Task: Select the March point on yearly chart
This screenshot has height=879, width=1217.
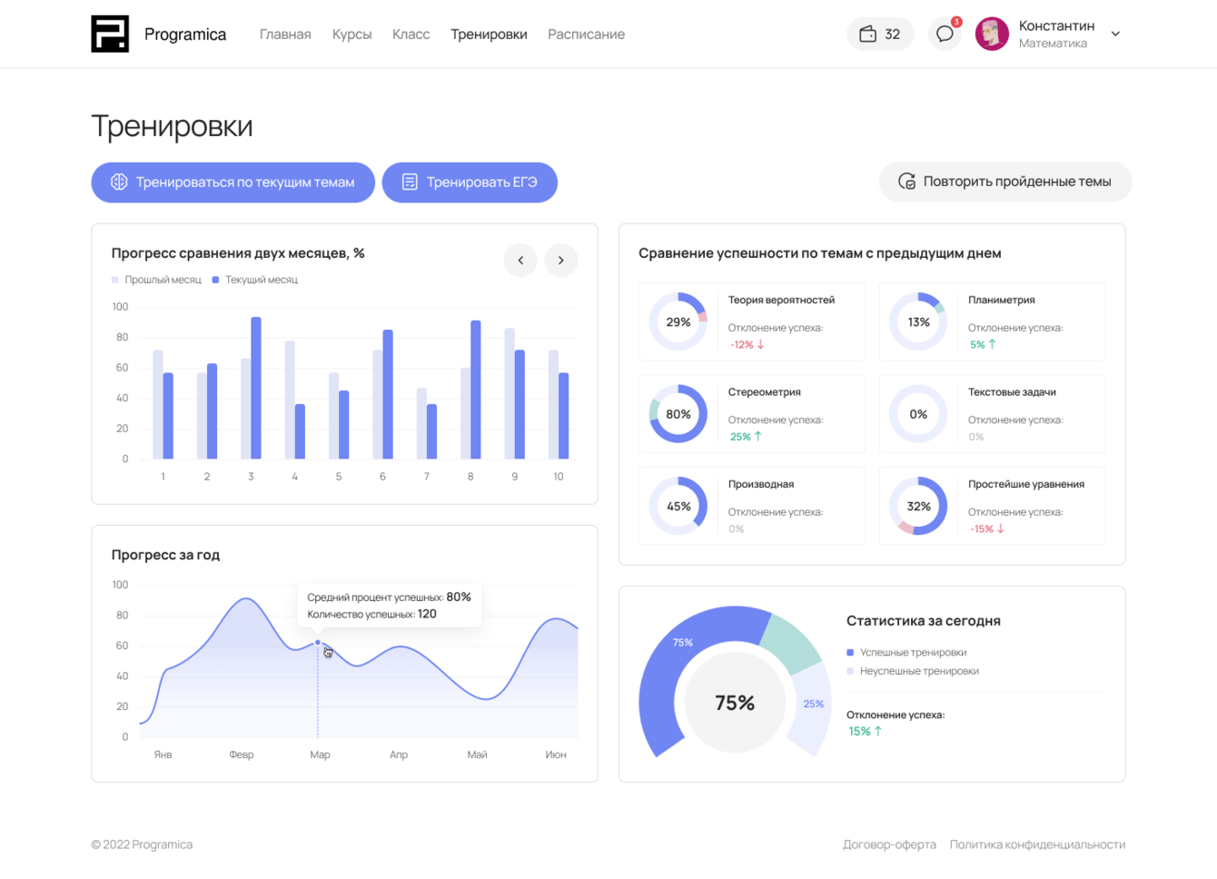Action: [x=318, y=642]
